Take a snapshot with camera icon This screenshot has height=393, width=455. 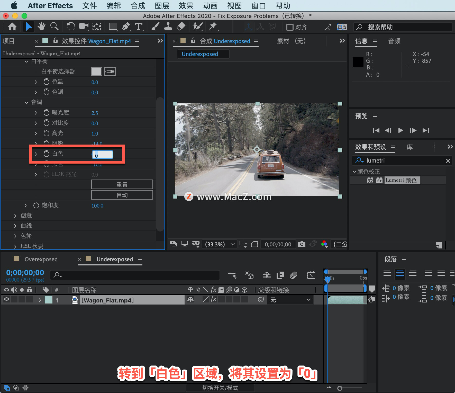pos(302,244)
